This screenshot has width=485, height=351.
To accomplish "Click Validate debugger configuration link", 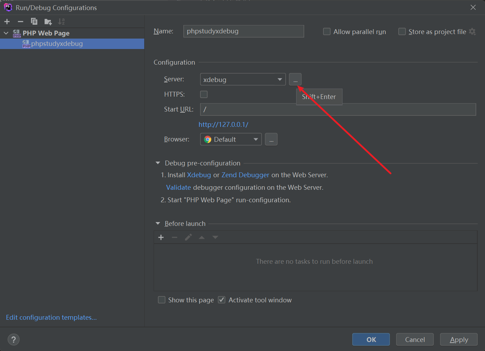I will [178, 188].
